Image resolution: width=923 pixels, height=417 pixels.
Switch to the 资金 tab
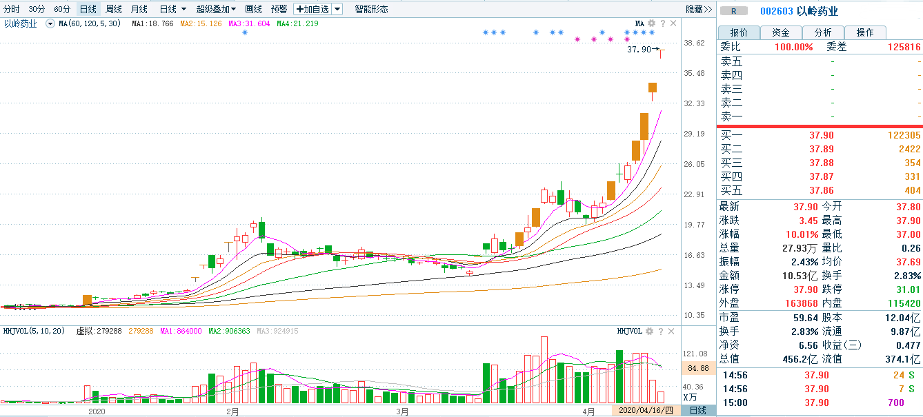[x=781, y=32]
